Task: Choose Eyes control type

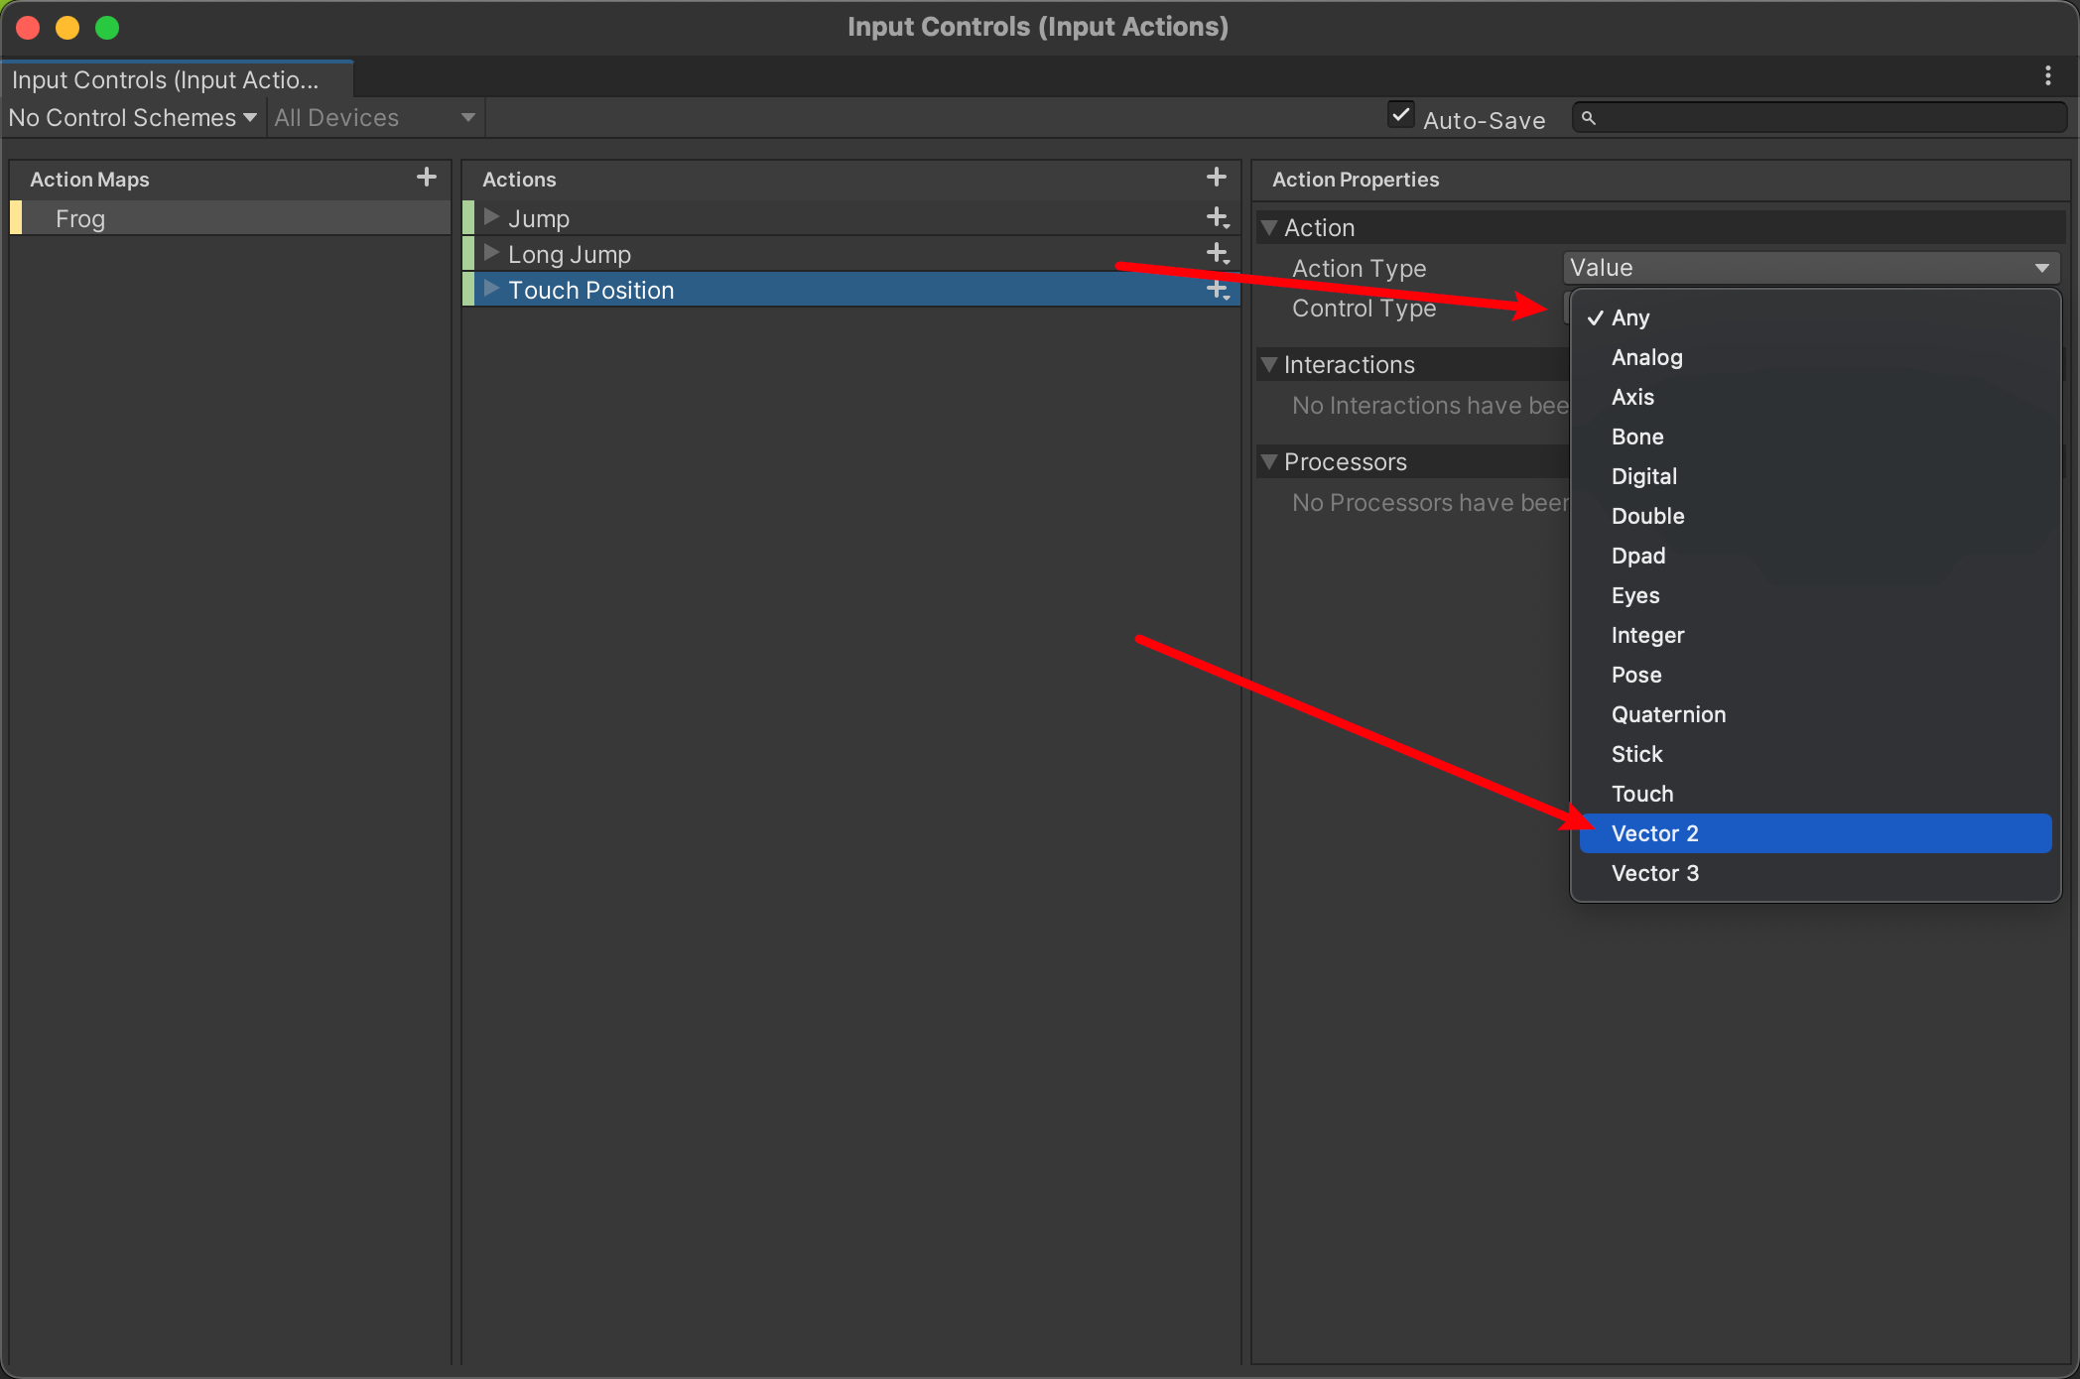Action: (1815, 595)
